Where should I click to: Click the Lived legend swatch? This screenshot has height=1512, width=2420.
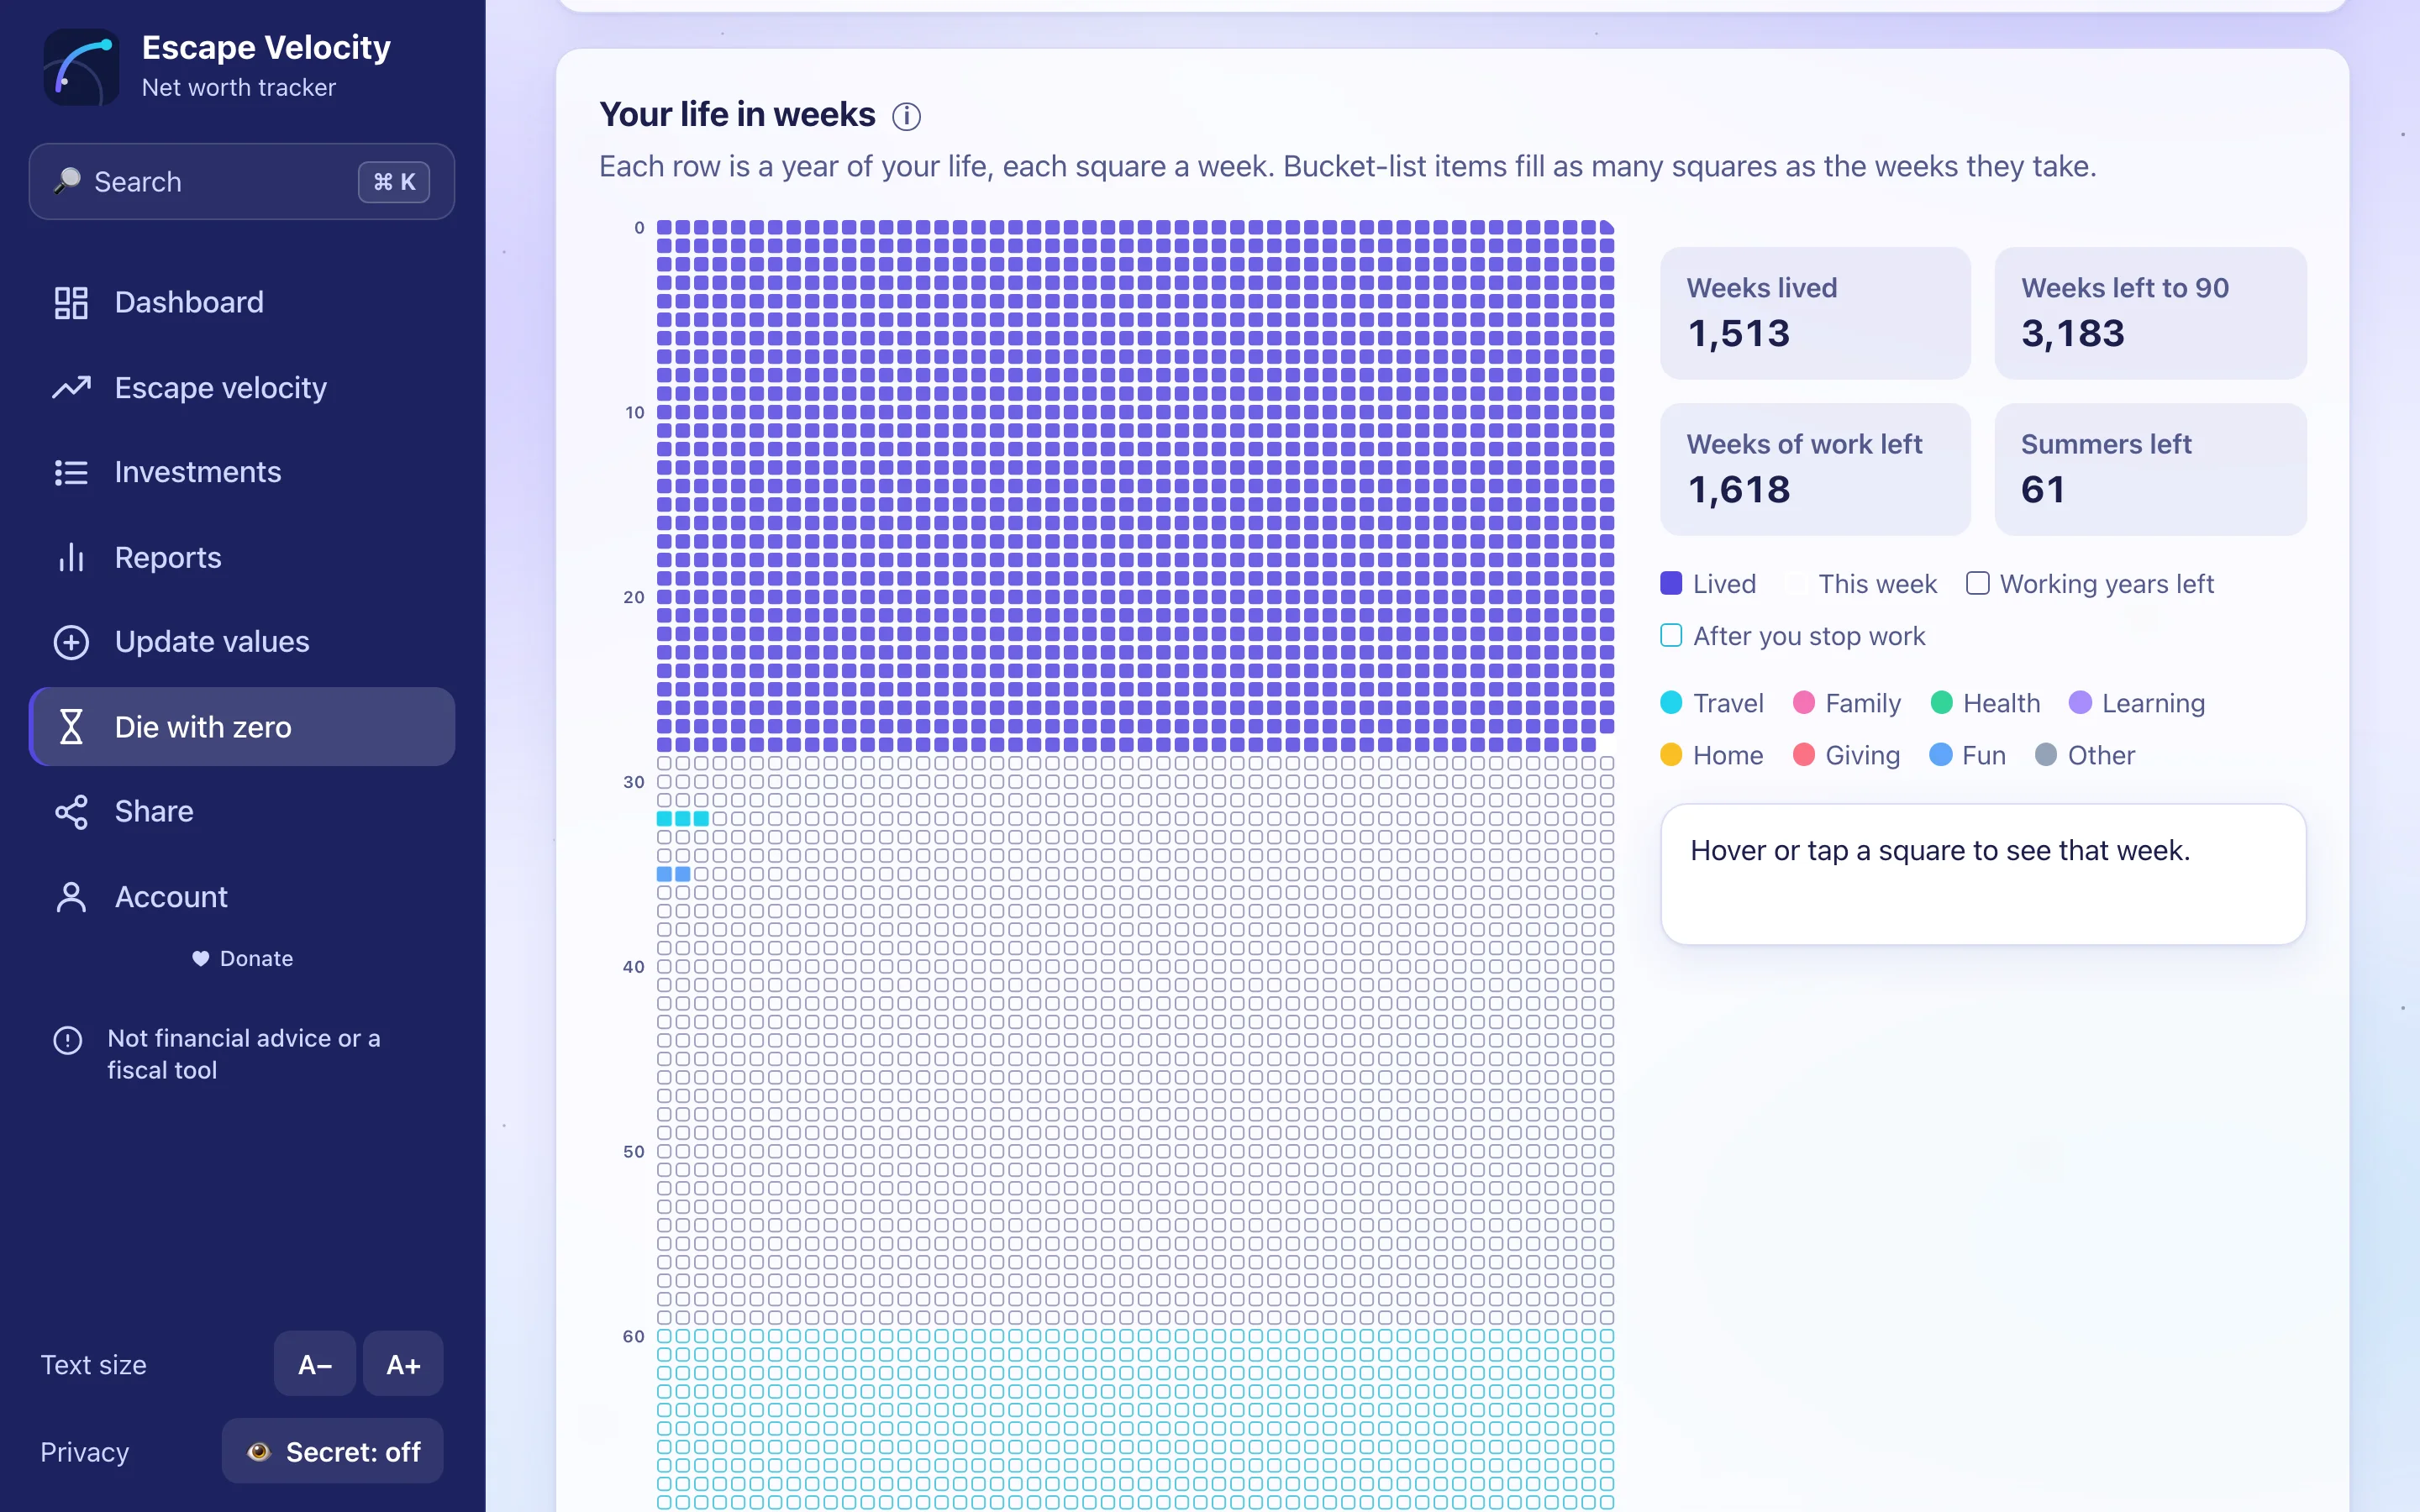click(1671, 583)
